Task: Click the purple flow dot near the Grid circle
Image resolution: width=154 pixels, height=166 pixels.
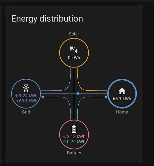Action: [x=43, y=97]
